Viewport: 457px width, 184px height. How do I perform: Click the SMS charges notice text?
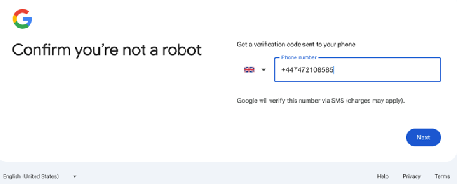click(321, 100)
